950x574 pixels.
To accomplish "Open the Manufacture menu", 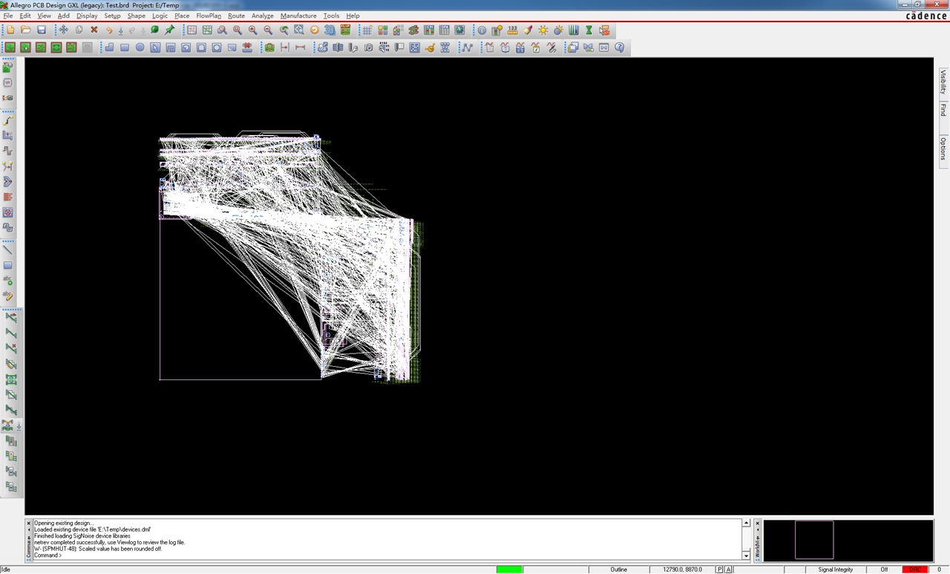I will (298, 16).
